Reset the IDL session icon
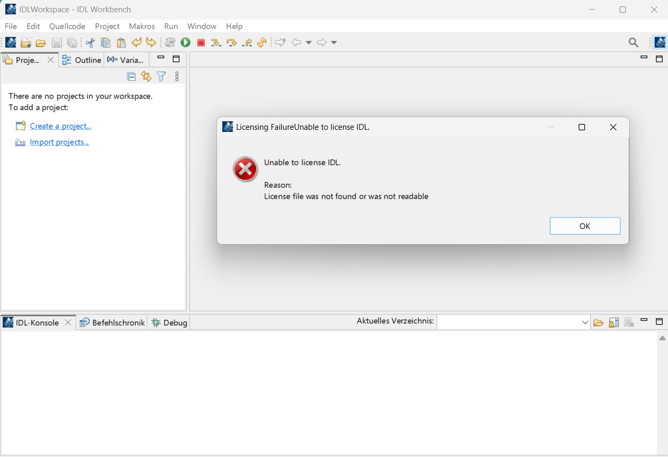Screen dimensions: 668x457 pos(262,43)
